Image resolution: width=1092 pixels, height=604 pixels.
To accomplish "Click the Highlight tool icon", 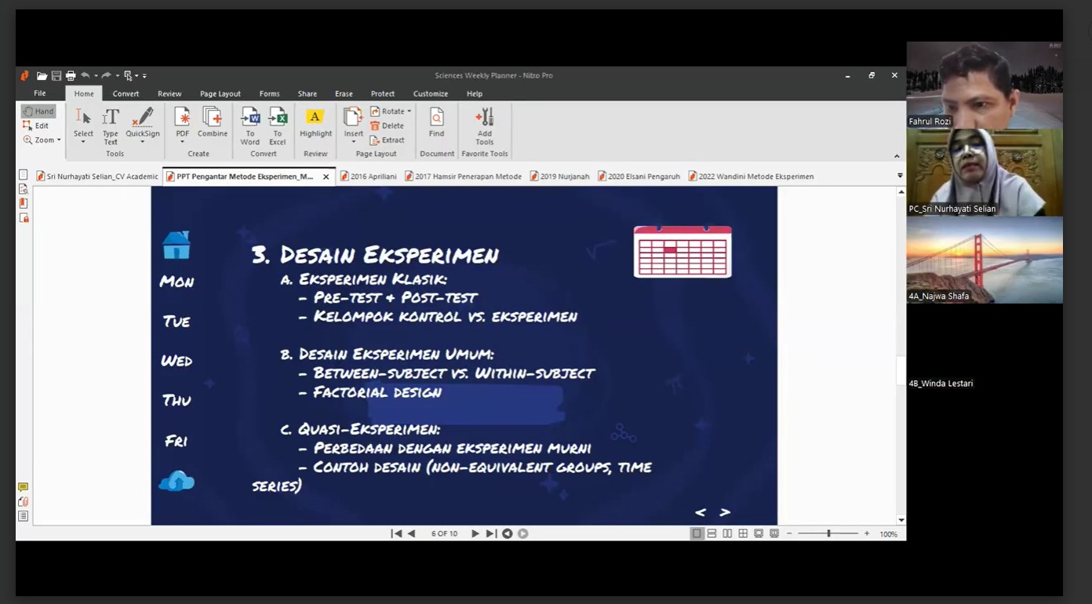I will point(315,122).
